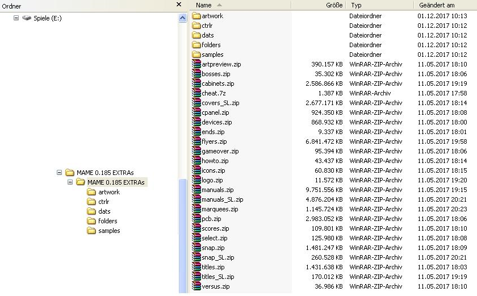Select the pcb.zip archive icon

point(196,219)
